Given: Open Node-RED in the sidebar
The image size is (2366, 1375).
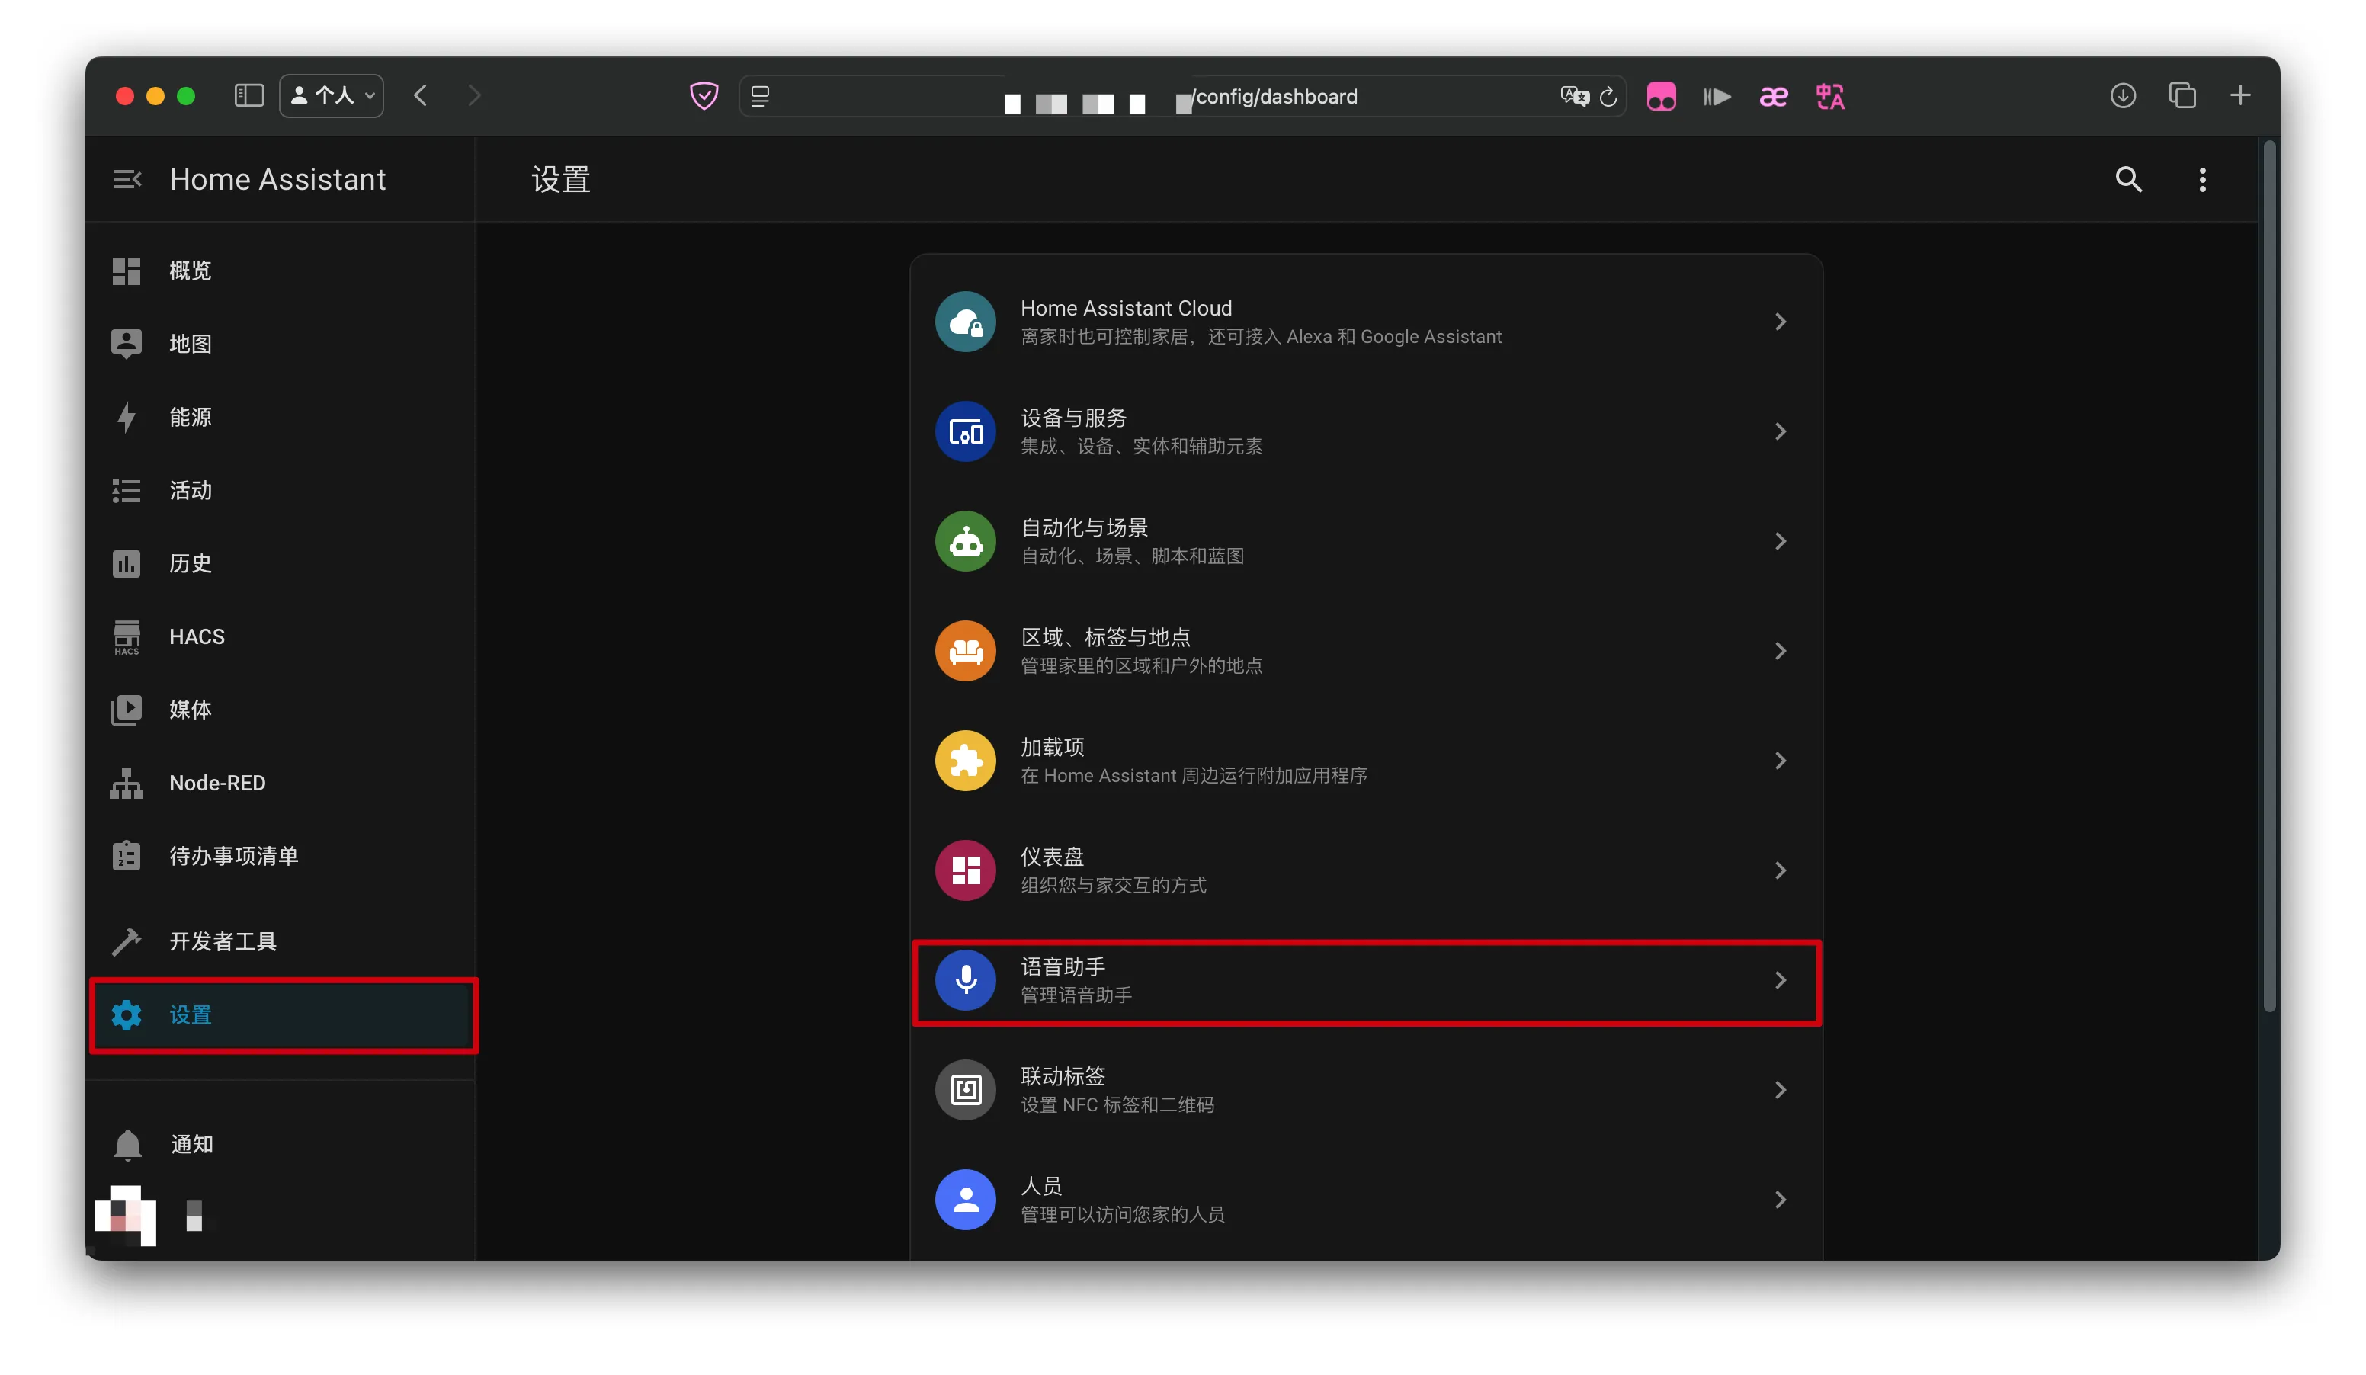Looking at the screenshot, I should pos(217,783).
